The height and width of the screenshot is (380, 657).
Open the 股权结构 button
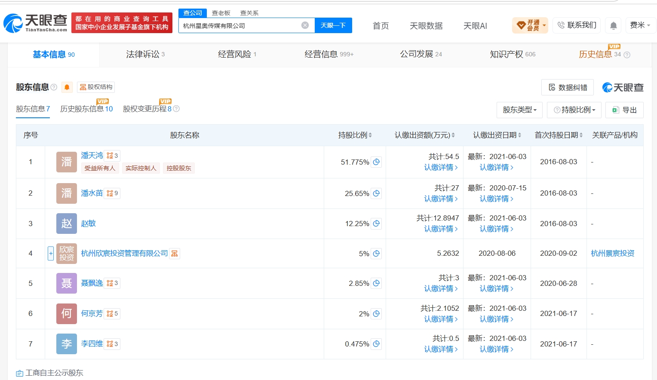(96, 87)
